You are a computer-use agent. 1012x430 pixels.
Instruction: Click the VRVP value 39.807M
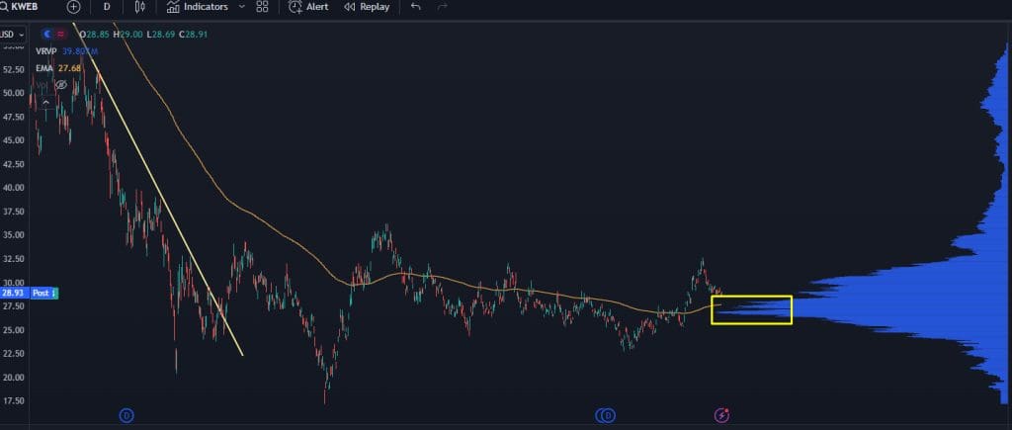point(81,51)
